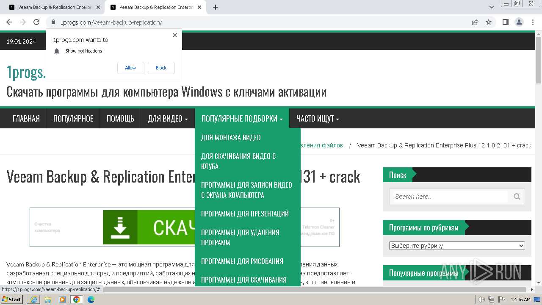Expand the ДЛЯ ВИДЕО dropdown menu
542x305 pixels.
pos(168,119)
